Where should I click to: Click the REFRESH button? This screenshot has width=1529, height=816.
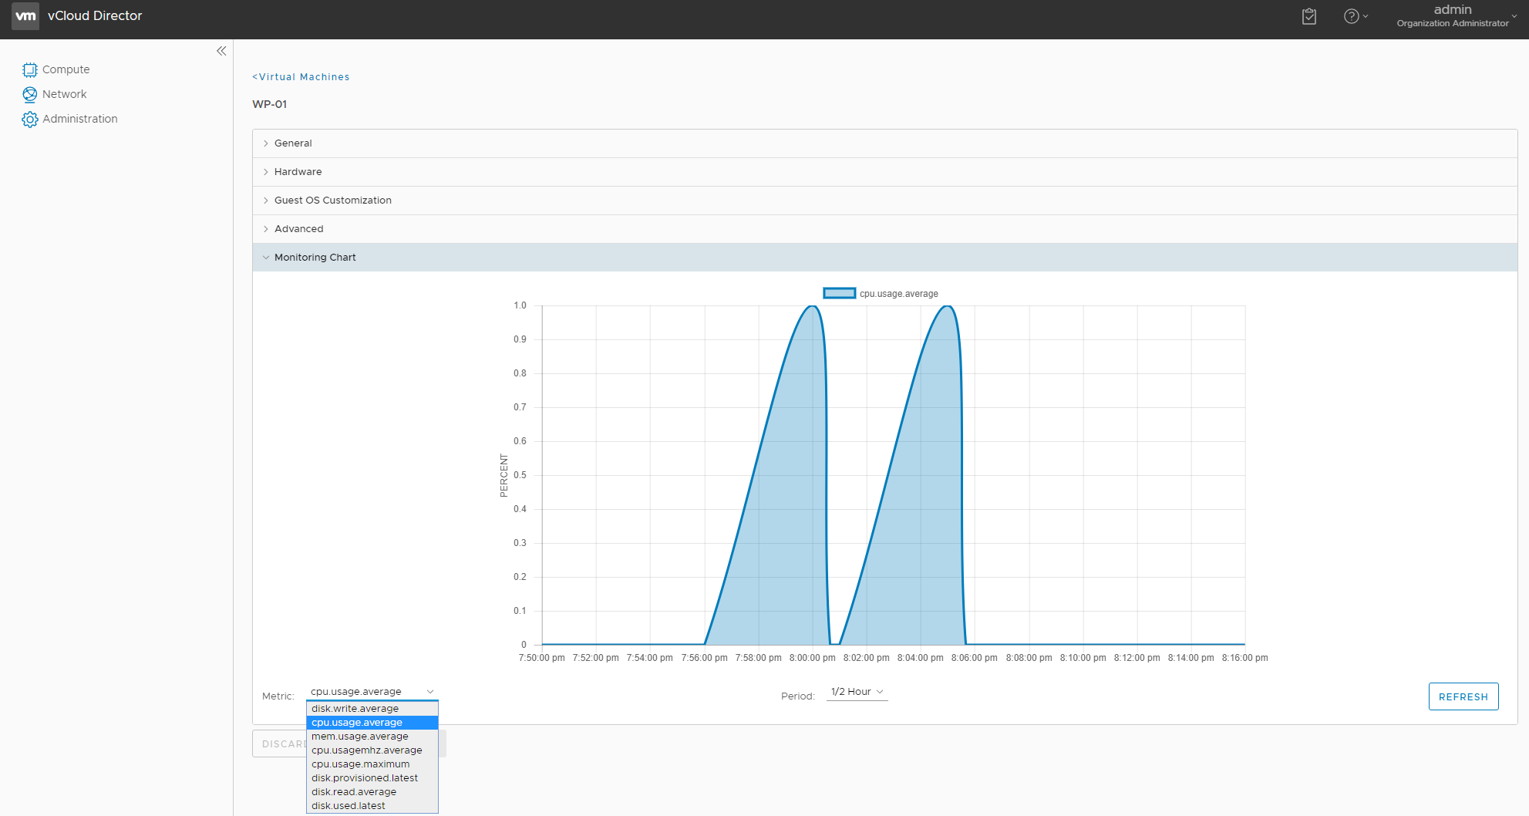[1463, 696]
